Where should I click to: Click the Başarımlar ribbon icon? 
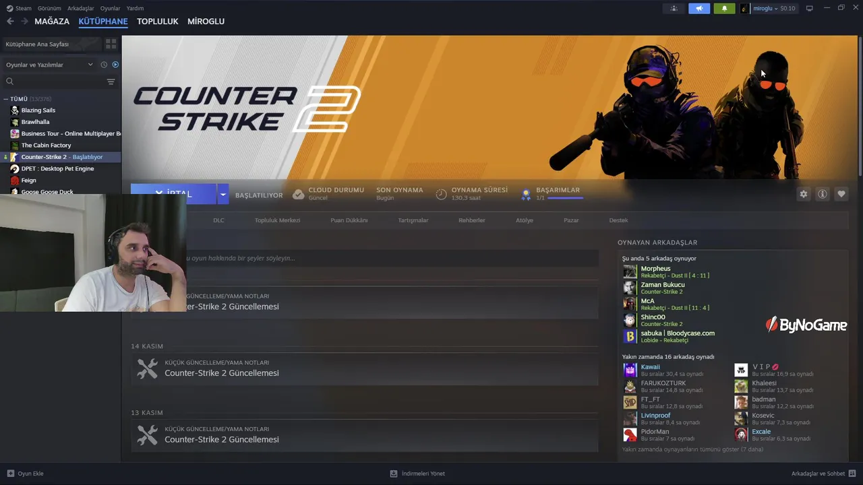tap(526, 195)
